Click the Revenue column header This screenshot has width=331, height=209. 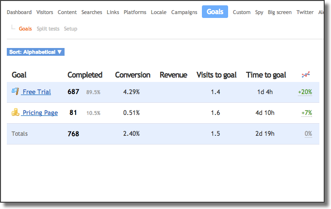pyautogui.click(x=173, y=75)
